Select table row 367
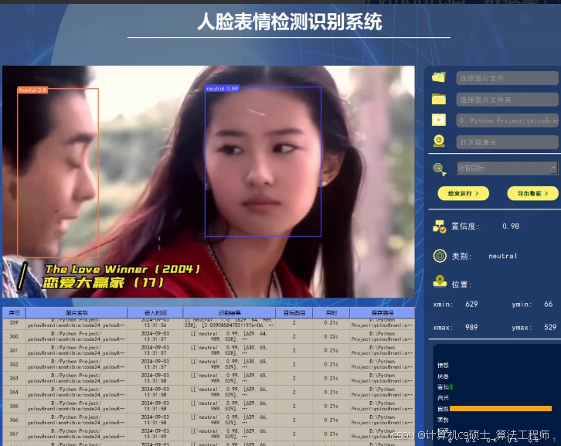Viewport: 561px width, 446px height. (x=209, y=434)
